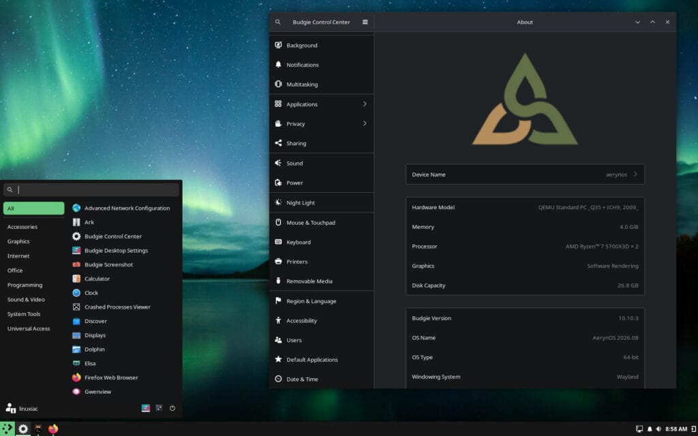Open Crashed Processes Viewer

point(125,307)
